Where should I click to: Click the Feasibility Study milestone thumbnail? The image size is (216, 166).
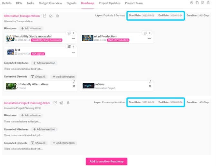(10, 38)
